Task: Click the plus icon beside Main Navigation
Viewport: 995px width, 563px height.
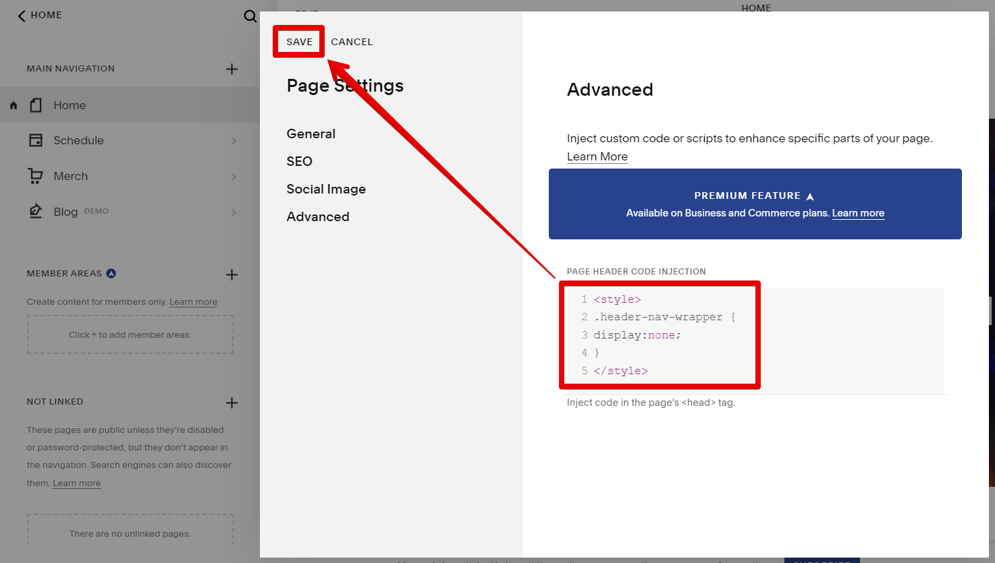Action: click(232, 69)
